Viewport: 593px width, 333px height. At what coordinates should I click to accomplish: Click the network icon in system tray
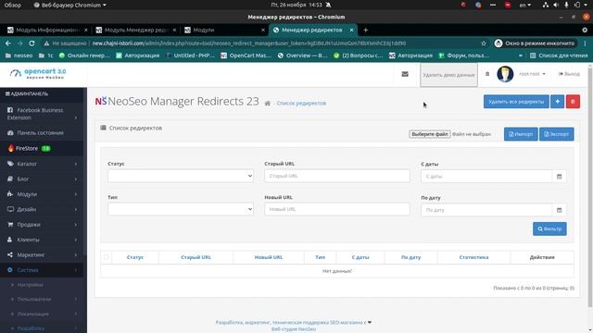[x=546, y=5]
